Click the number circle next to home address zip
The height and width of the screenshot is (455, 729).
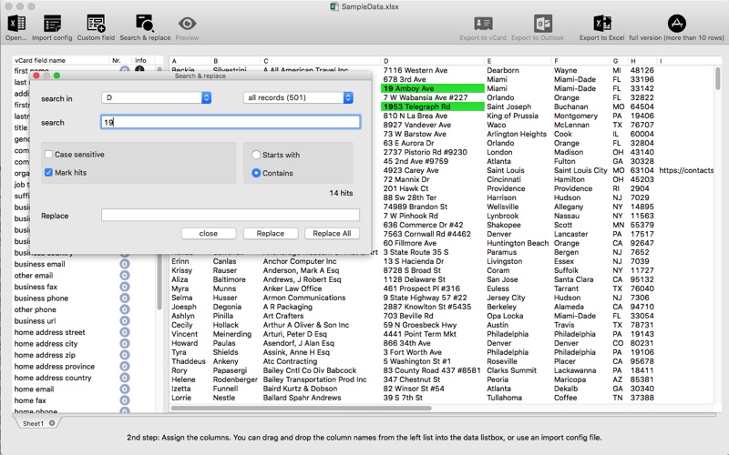point(125,355)
